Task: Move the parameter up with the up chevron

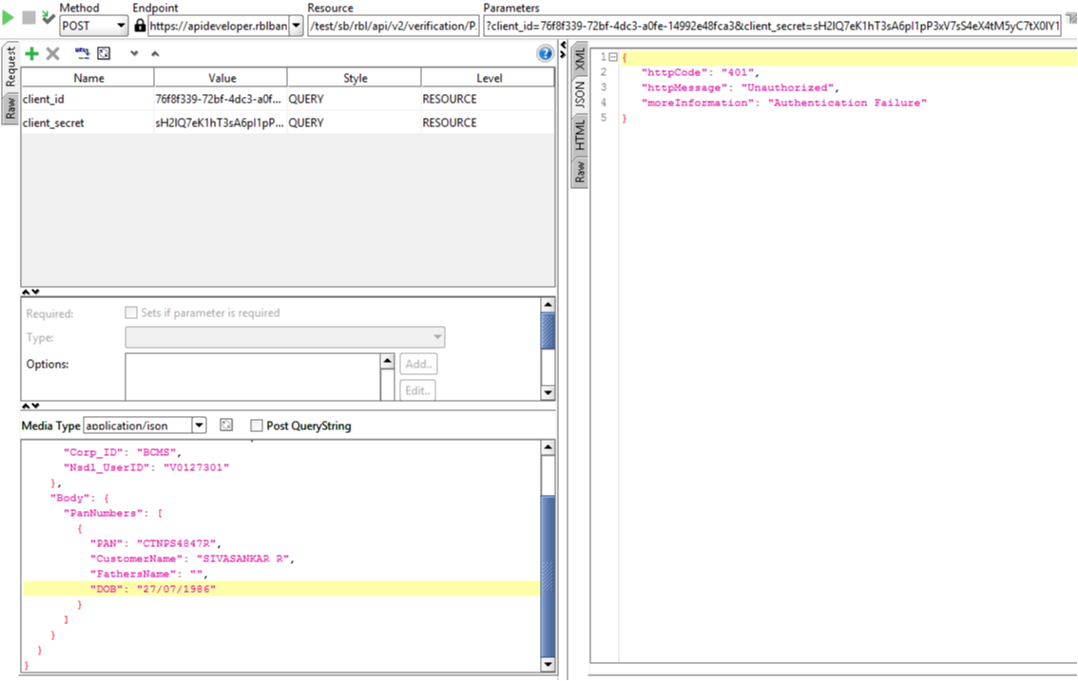Action: tap(155, 53)
